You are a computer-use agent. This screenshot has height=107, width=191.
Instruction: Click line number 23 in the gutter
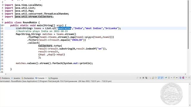(2, 63)
